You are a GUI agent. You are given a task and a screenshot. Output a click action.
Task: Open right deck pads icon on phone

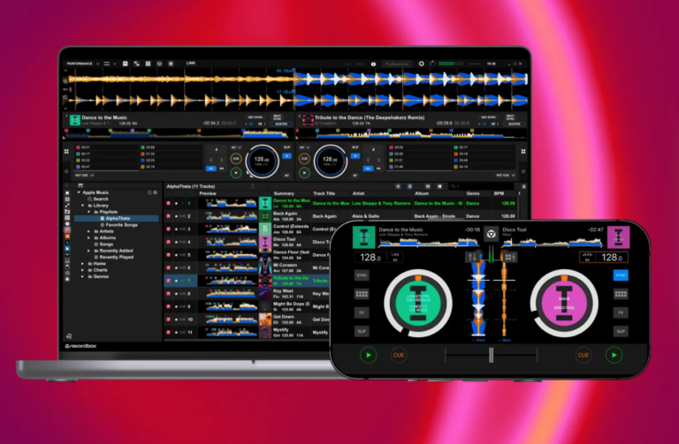point(509,257)
